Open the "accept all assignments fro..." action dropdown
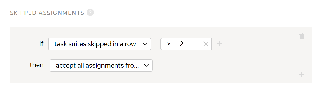This screenshot has height=94, width=322. point(101,65)
